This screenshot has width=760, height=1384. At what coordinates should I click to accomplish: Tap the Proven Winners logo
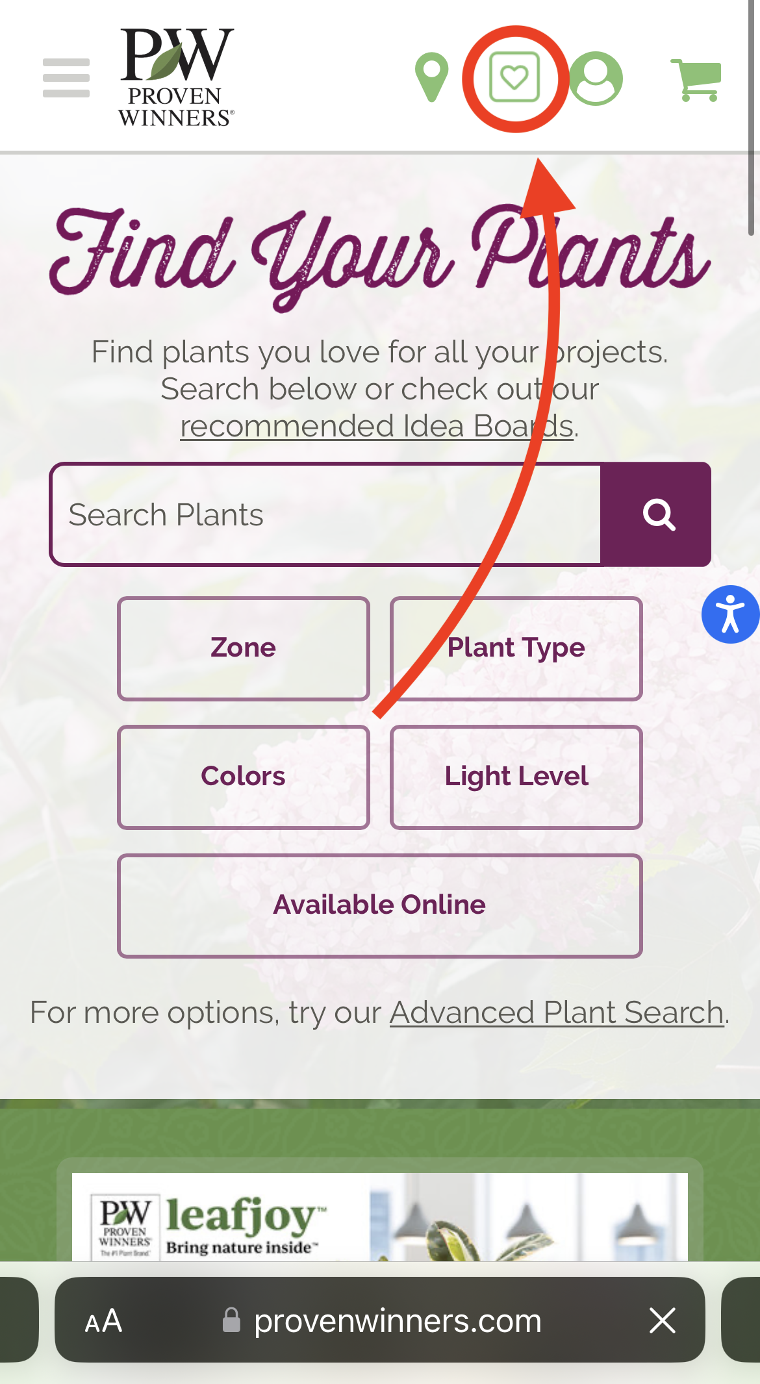click(176, 78)
